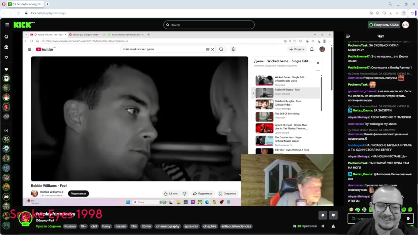
Task: Open the YouTube account avatar
Action: click(x=322, y=49)
